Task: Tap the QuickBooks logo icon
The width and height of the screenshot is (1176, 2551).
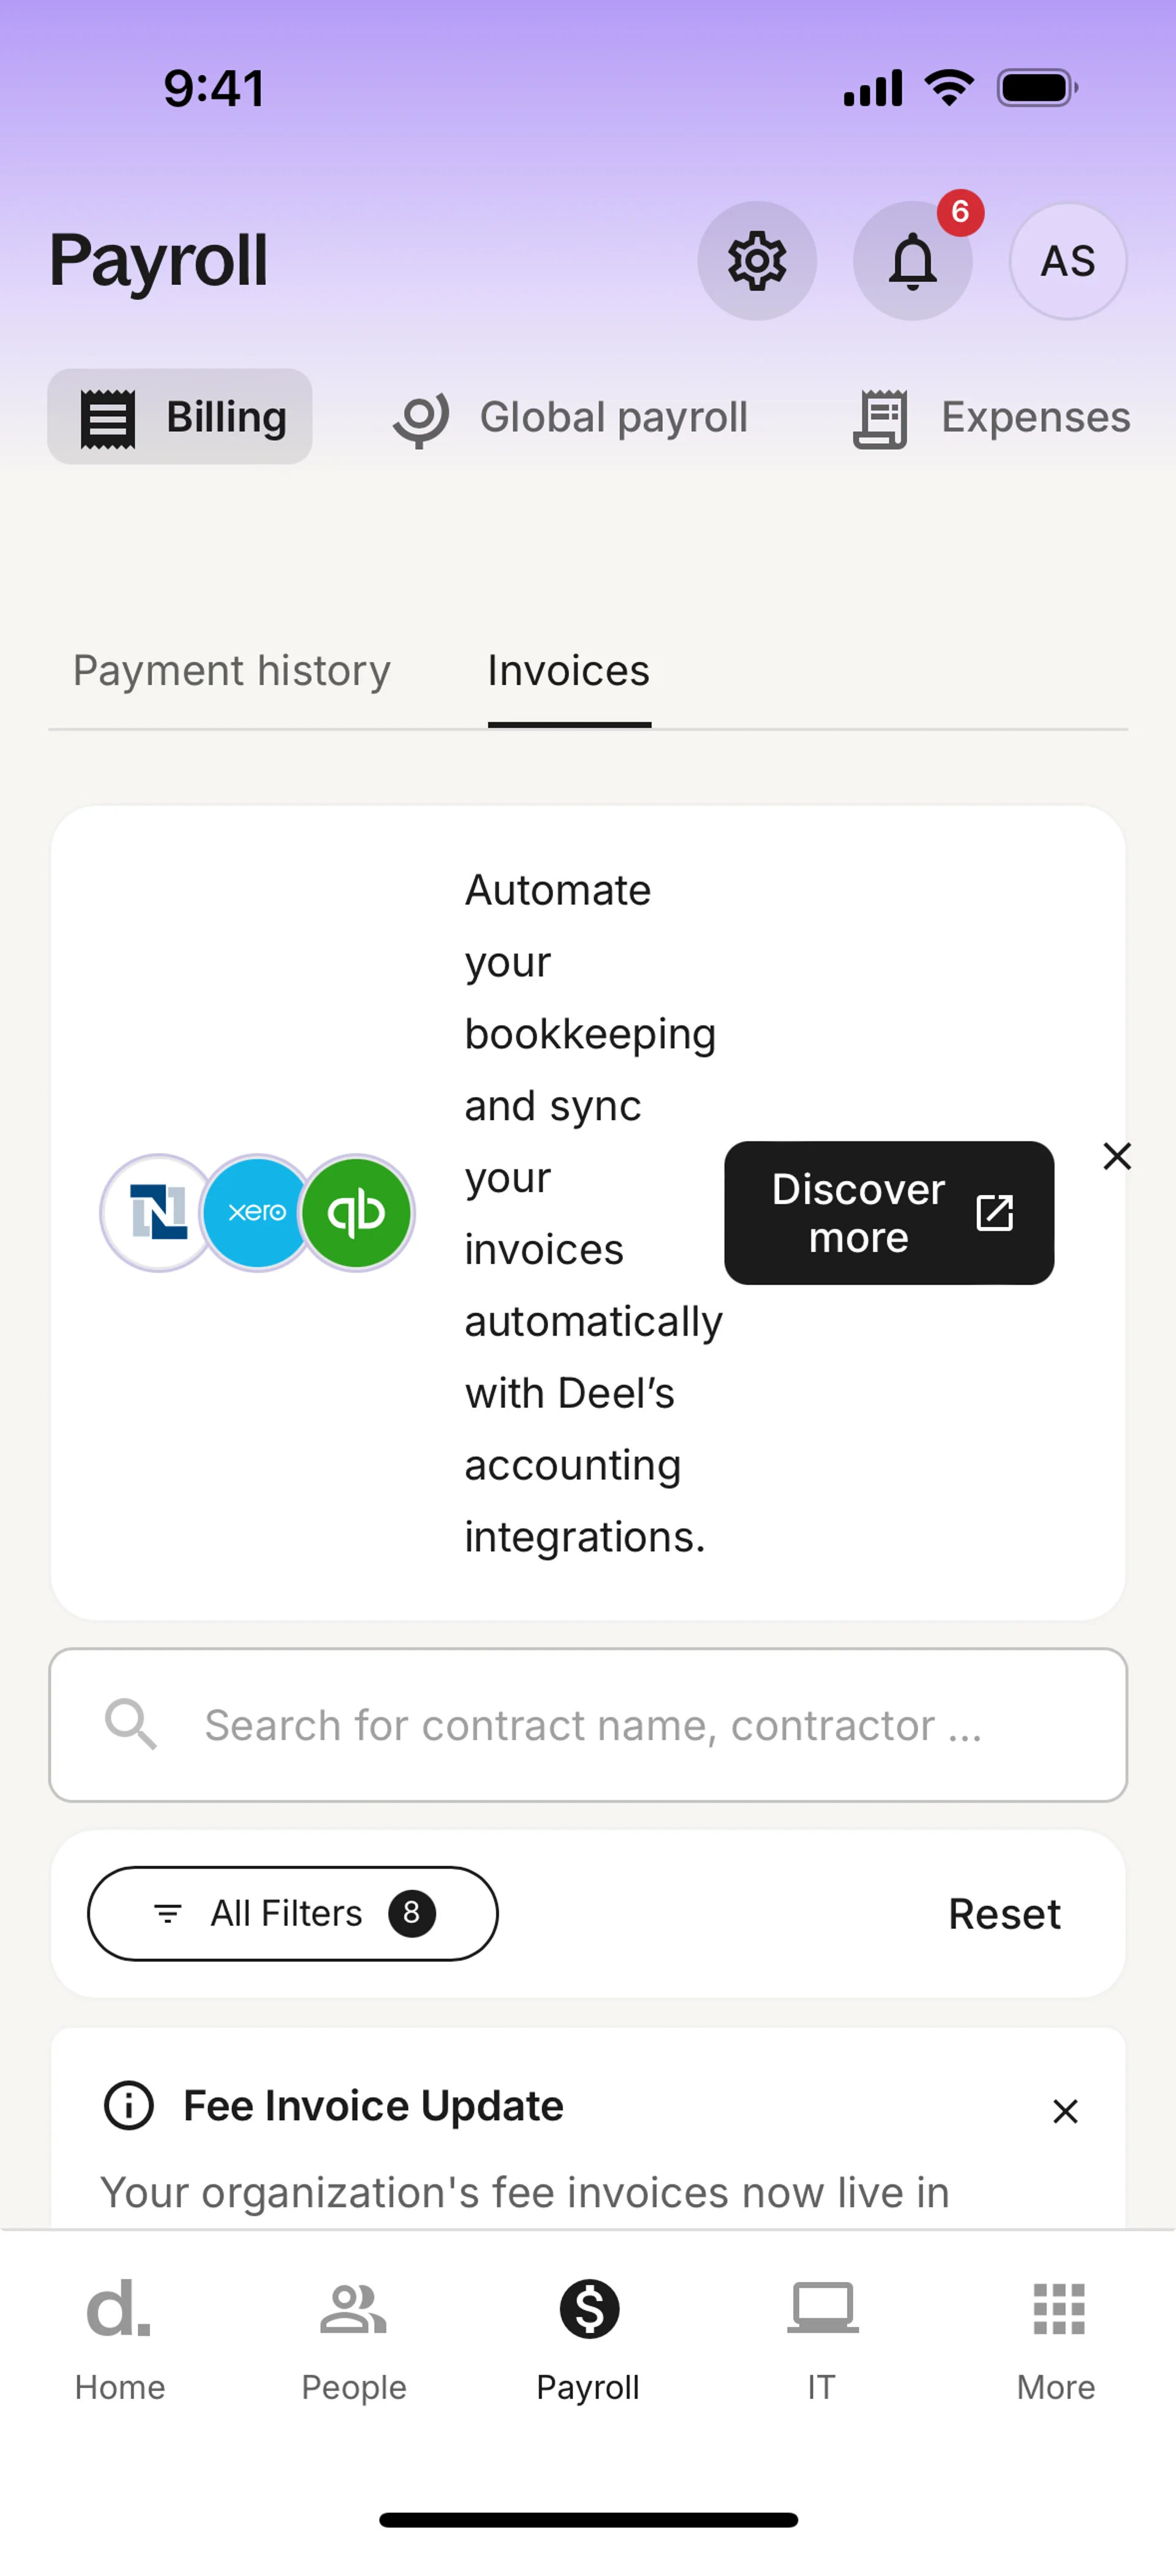Action: coord(356,1212)
